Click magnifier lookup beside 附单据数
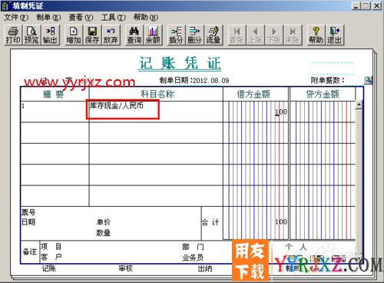Screen dimensions: 384x283 (x=368, y=80)
